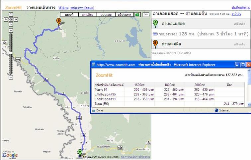
Task: Pan the map left with the arrow button
Action: pos(6,19)
